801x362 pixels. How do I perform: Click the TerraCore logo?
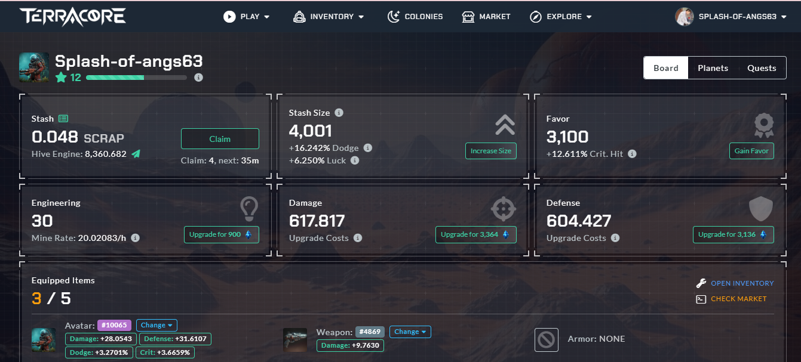72,17
